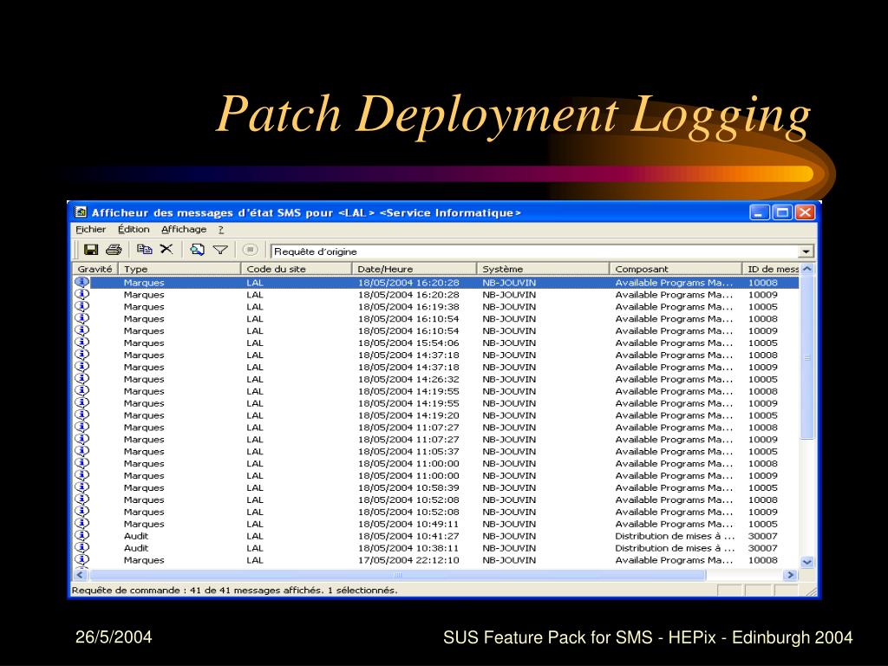The height and width of the screenshot is (666, 888).
Task: Click the SMS viewer title bar icon
Action: pyautogui.click(x=81, y=212)
